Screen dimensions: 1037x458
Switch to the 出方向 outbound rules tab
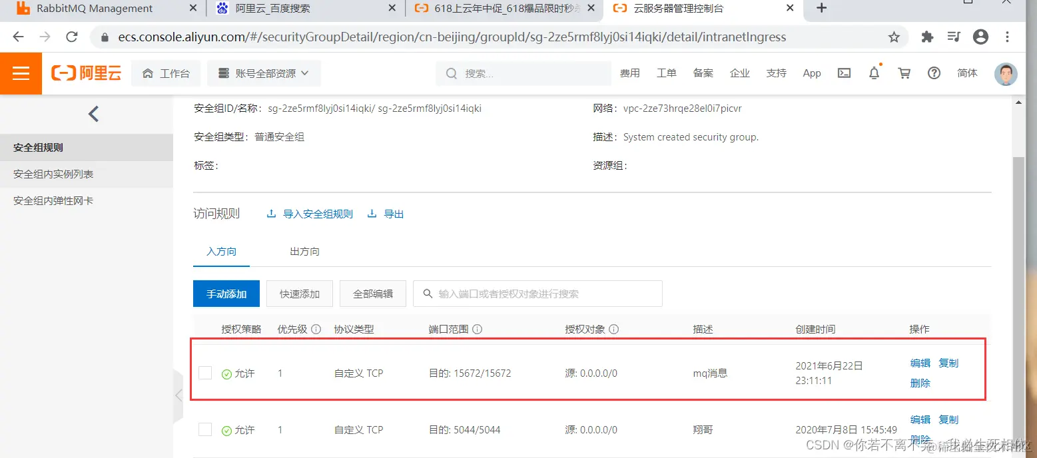[304, 251]
